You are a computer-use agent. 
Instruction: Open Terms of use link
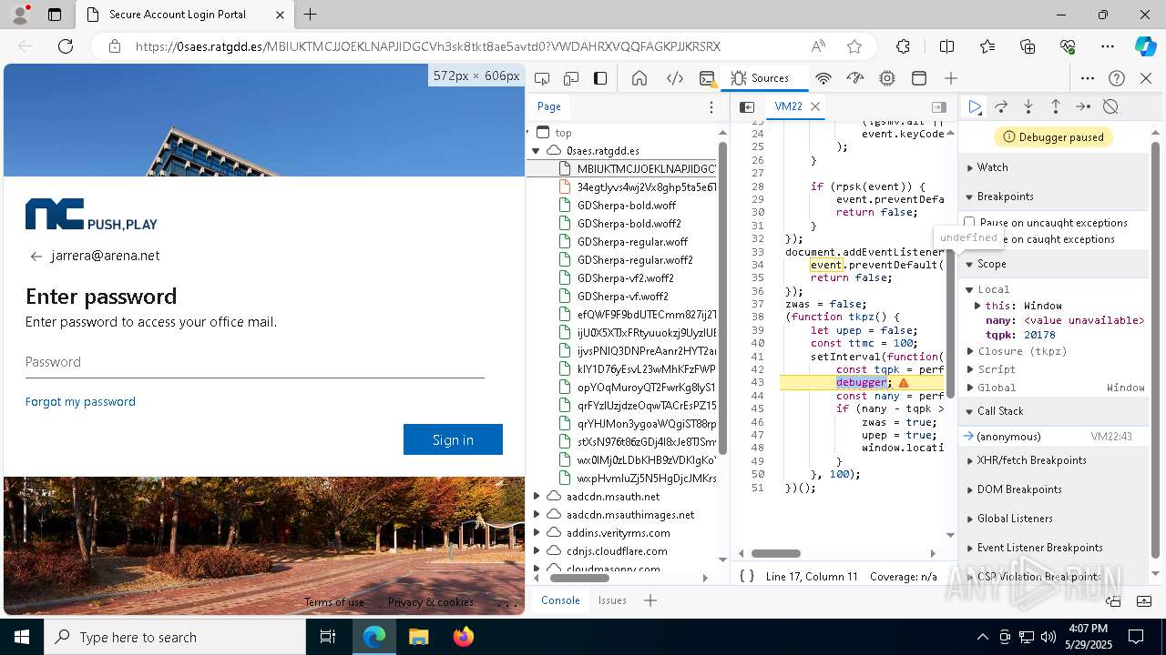pyautogui.click(x=334, y=602)
